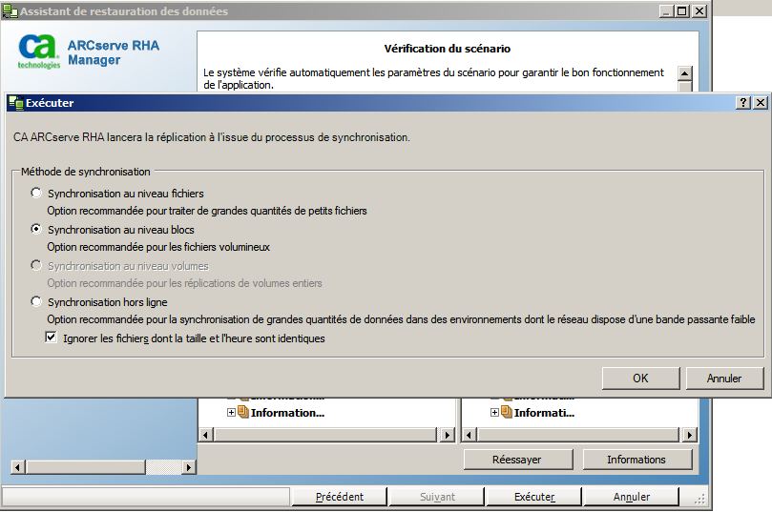Click text about grandes quantités de petits fichiers
This screenshot has width=772, height=512.
207,211
